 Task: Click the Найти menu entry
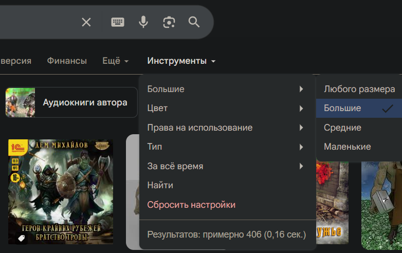[160, 185]
